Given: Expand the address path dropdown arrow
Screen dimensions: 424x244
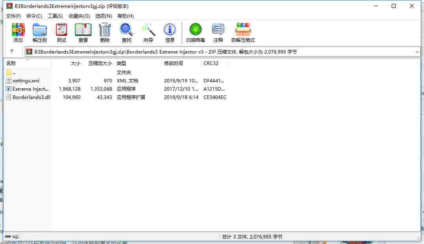Looking at the screenshot, I should [x=417, y=52].
